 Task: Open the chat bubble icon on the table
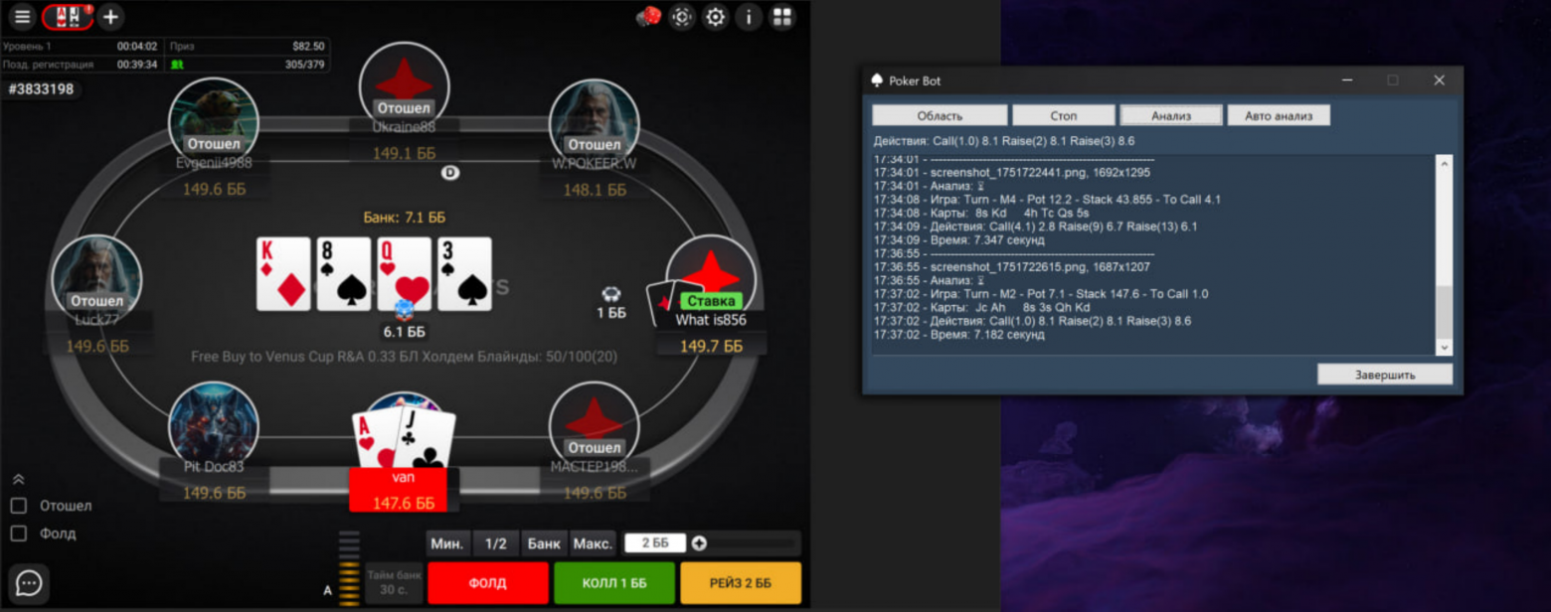pyautogui.click(x=27, y=584)
